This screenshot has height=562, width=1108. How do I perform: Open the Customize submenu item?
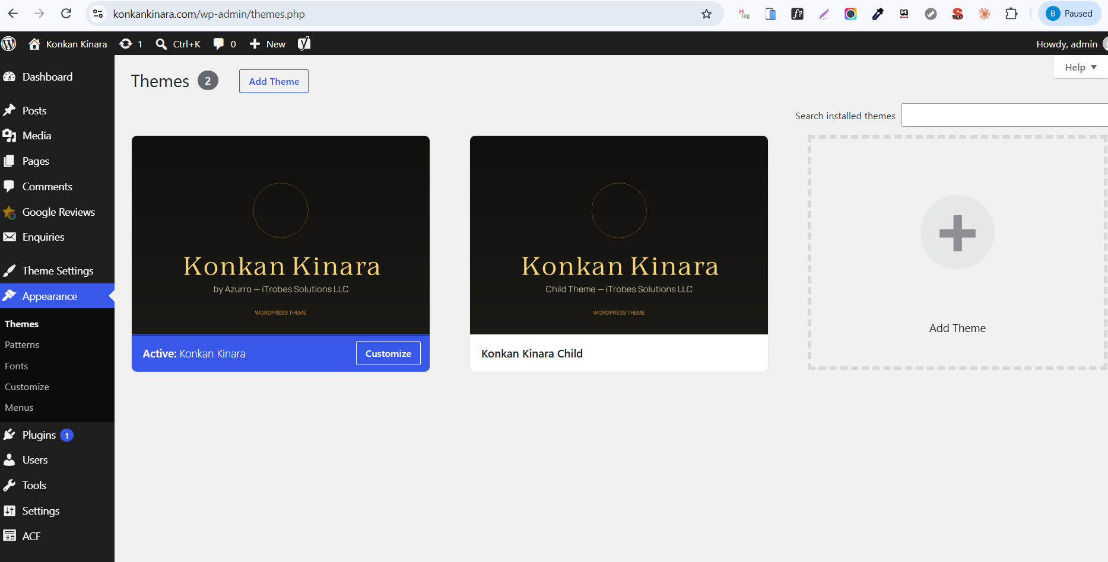tap(27, 387)
